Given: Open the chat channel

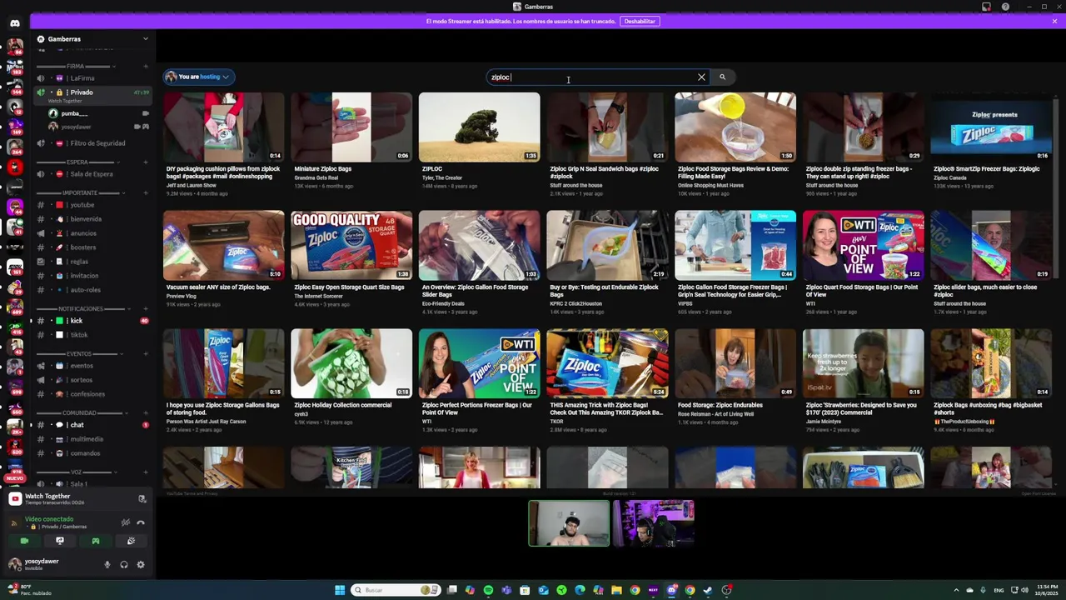Looking at the screenshot, I should (x=92, y=425).
